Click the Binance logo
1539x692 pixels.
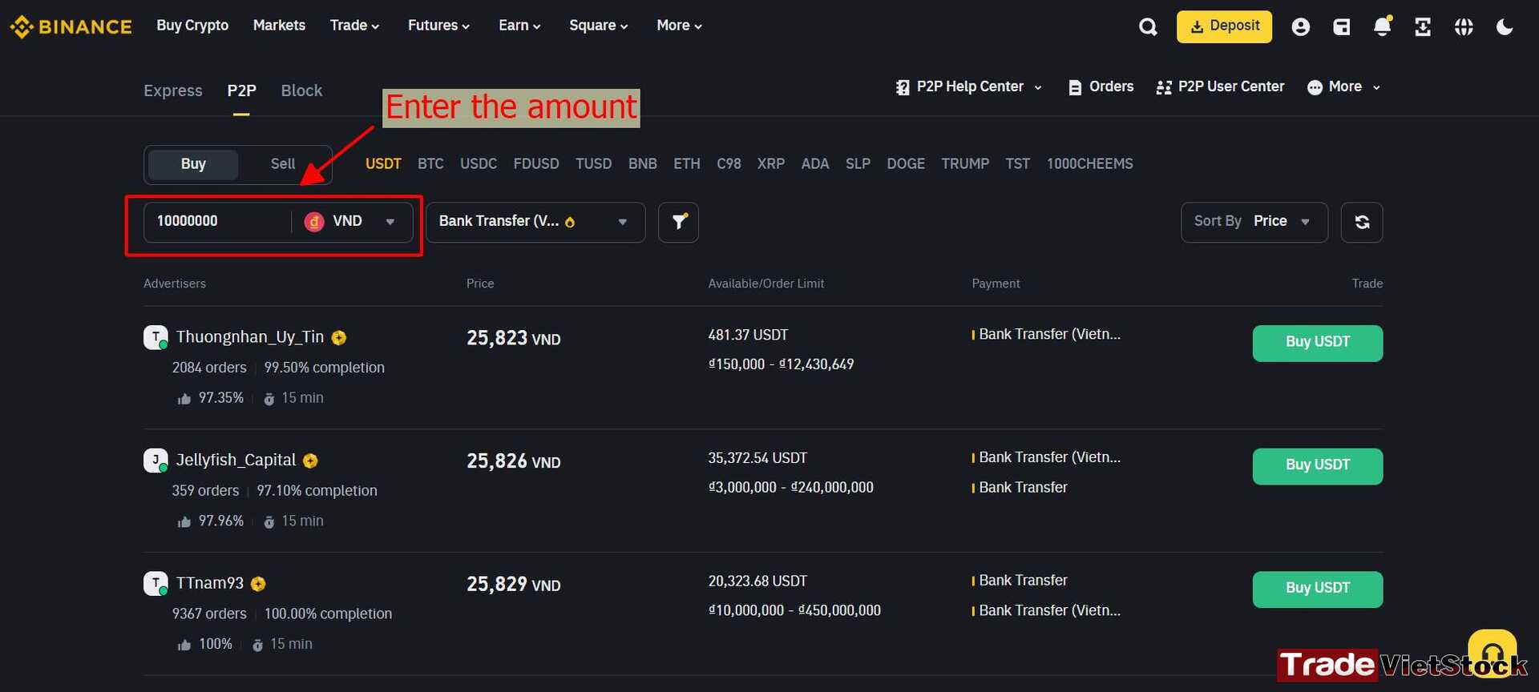tap(71, 26)
